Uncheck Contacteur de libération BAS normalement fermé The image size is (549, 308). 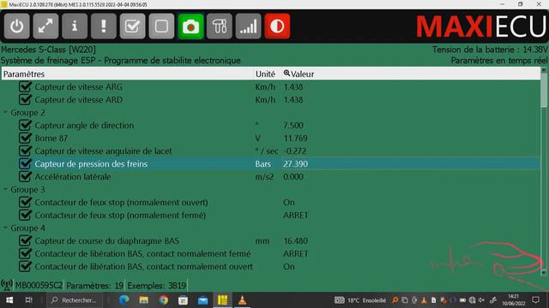(x=25, y=253)
